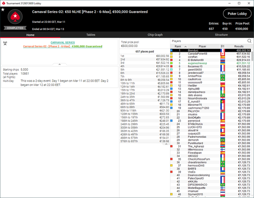The image size is (254, 198).
Task: Click the yellow tag beside Szymek2015
Action: coord(171,194)
